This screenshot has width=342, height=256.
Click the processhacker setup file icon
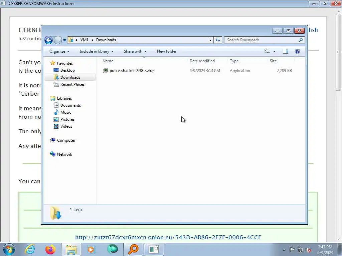[106, 71]
